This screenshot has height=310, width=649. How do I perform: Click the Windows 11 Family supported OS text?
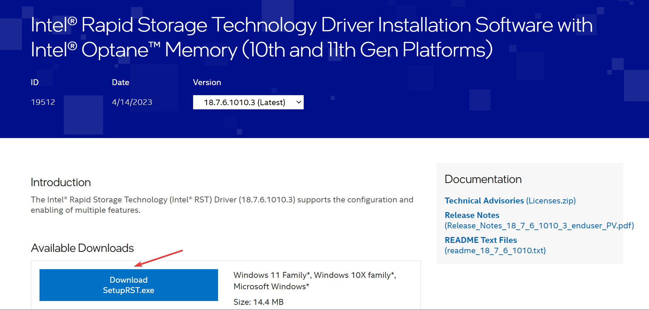coord(315,281)
